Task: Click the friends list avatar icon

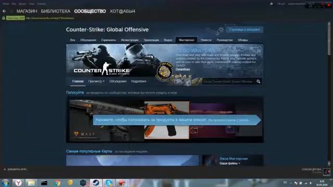Action: pyautogui.click(x=327, y=172)
